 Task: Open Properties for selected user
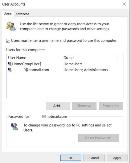point(111,106)
